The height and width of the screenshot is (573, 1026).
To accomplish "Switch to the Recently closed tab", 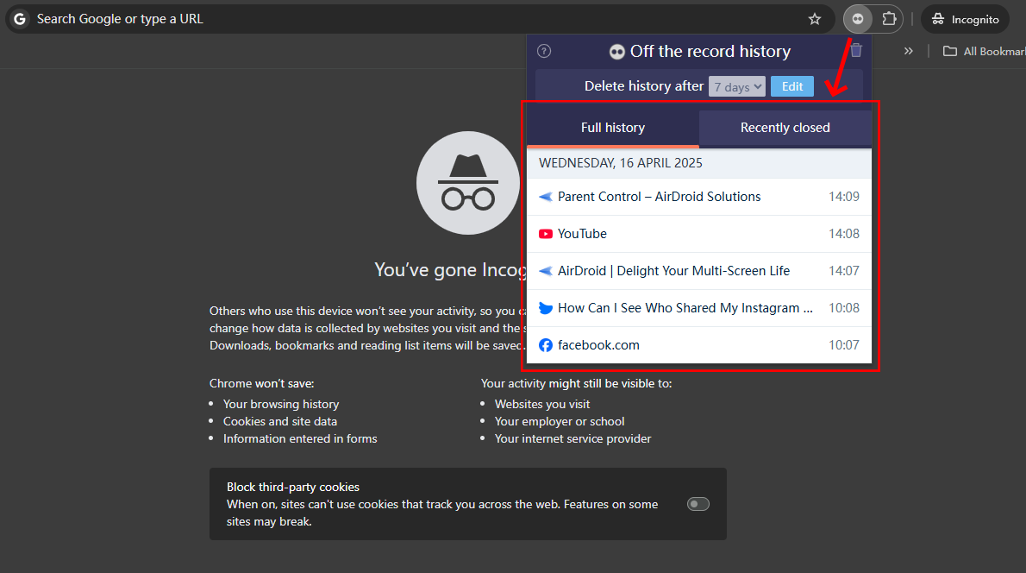I will coord(785,128).
